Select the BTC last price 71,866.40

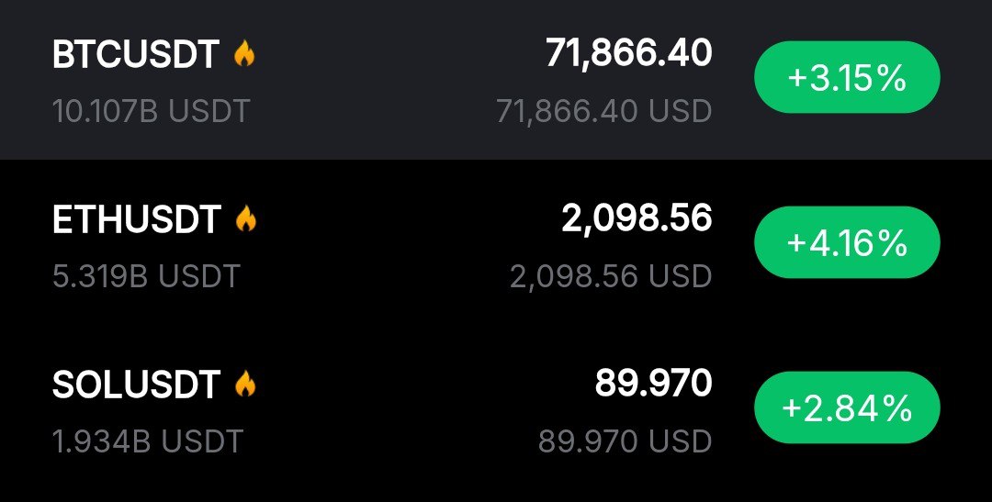(x=628, y=53)
